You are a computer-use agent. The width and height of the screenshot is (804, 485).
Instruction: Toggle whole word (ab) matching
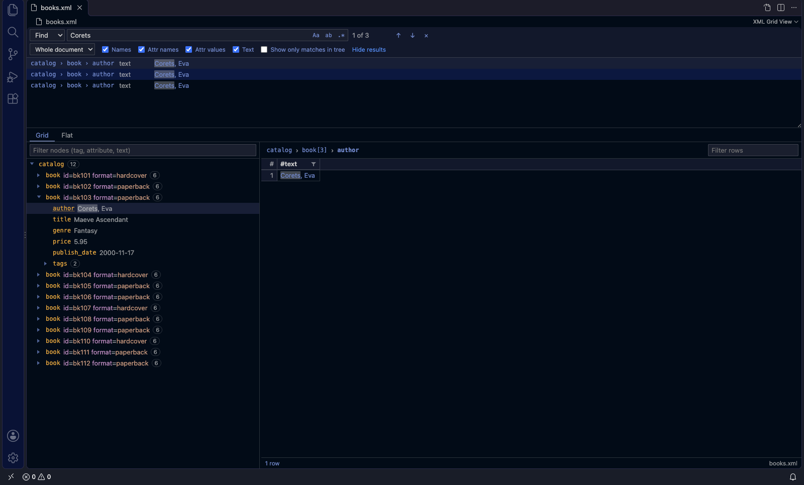tap(329, 36)
